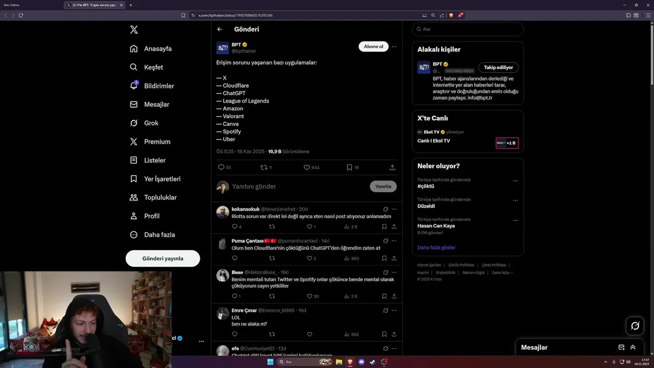Go to Anasayfa
The height and width of the screenshot is (368, 654).
tap(151, 49)
